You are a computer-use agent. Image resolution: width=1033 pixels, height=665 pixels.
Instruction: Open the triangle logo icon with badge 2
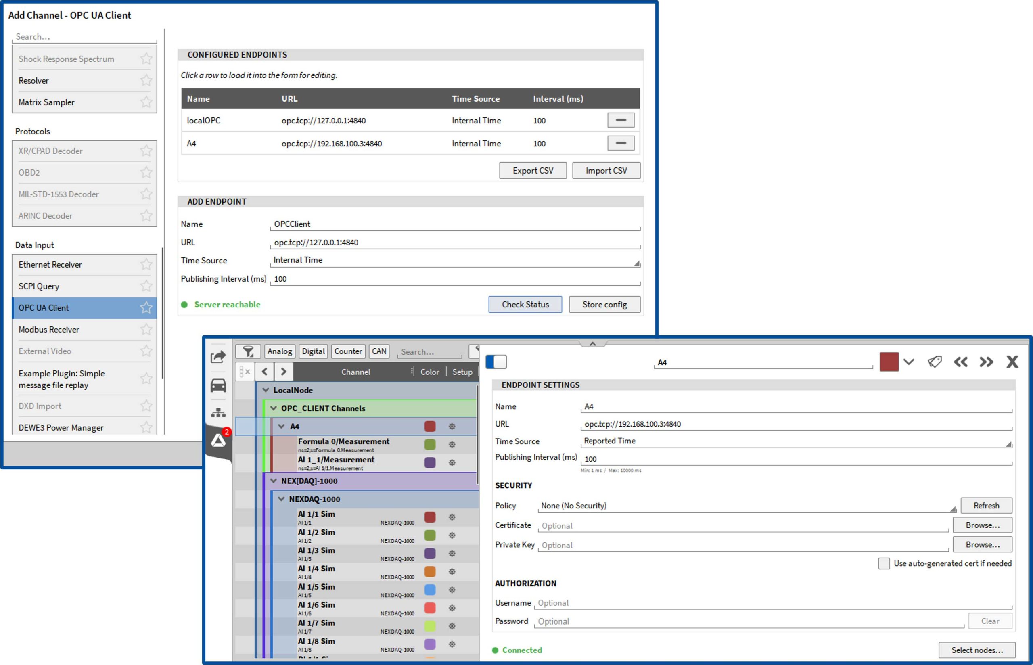[218, 441]
